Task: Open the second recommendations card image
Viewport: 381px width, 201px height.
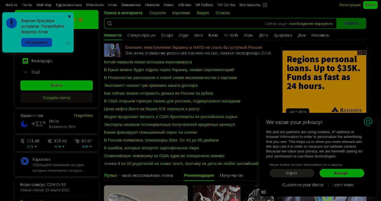Action: [235, 193]
